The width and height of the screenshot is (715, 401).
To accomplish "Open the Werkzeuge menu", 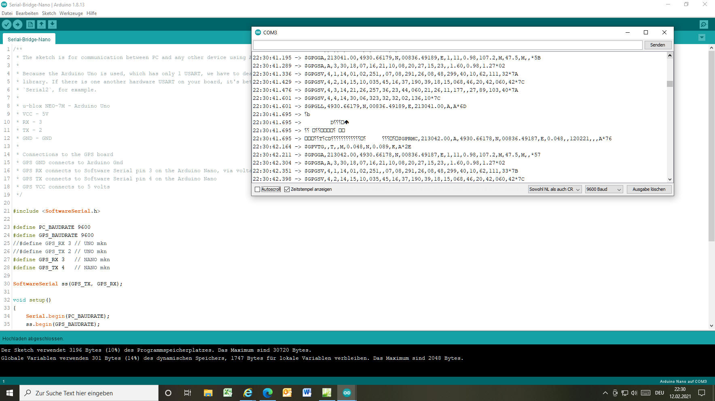I will (71, 13).
